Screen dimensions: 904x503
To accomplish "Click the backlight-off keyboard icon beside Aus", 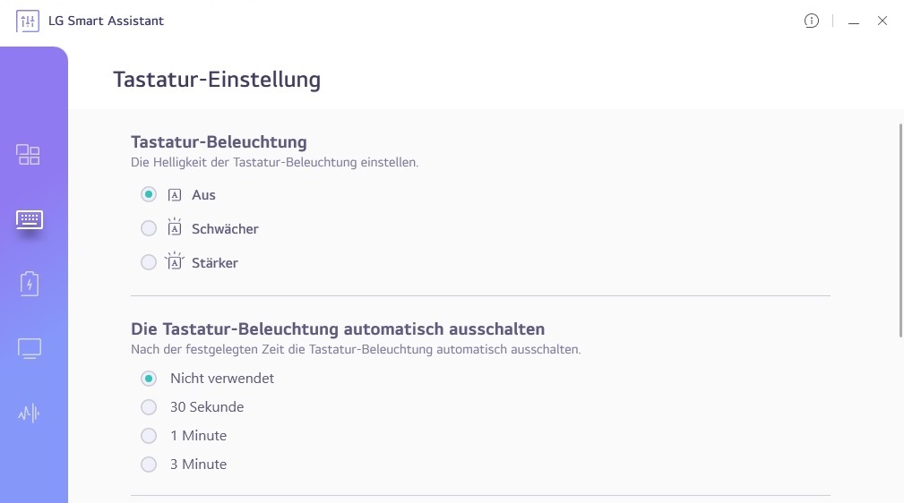I will point(175,195).
